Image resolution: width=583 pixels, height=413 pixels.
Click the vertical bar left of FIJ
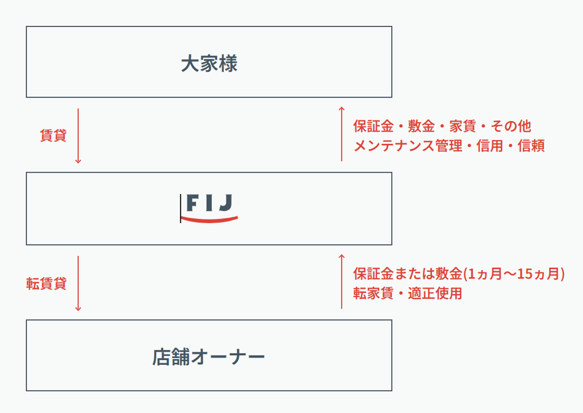(181, 208)
